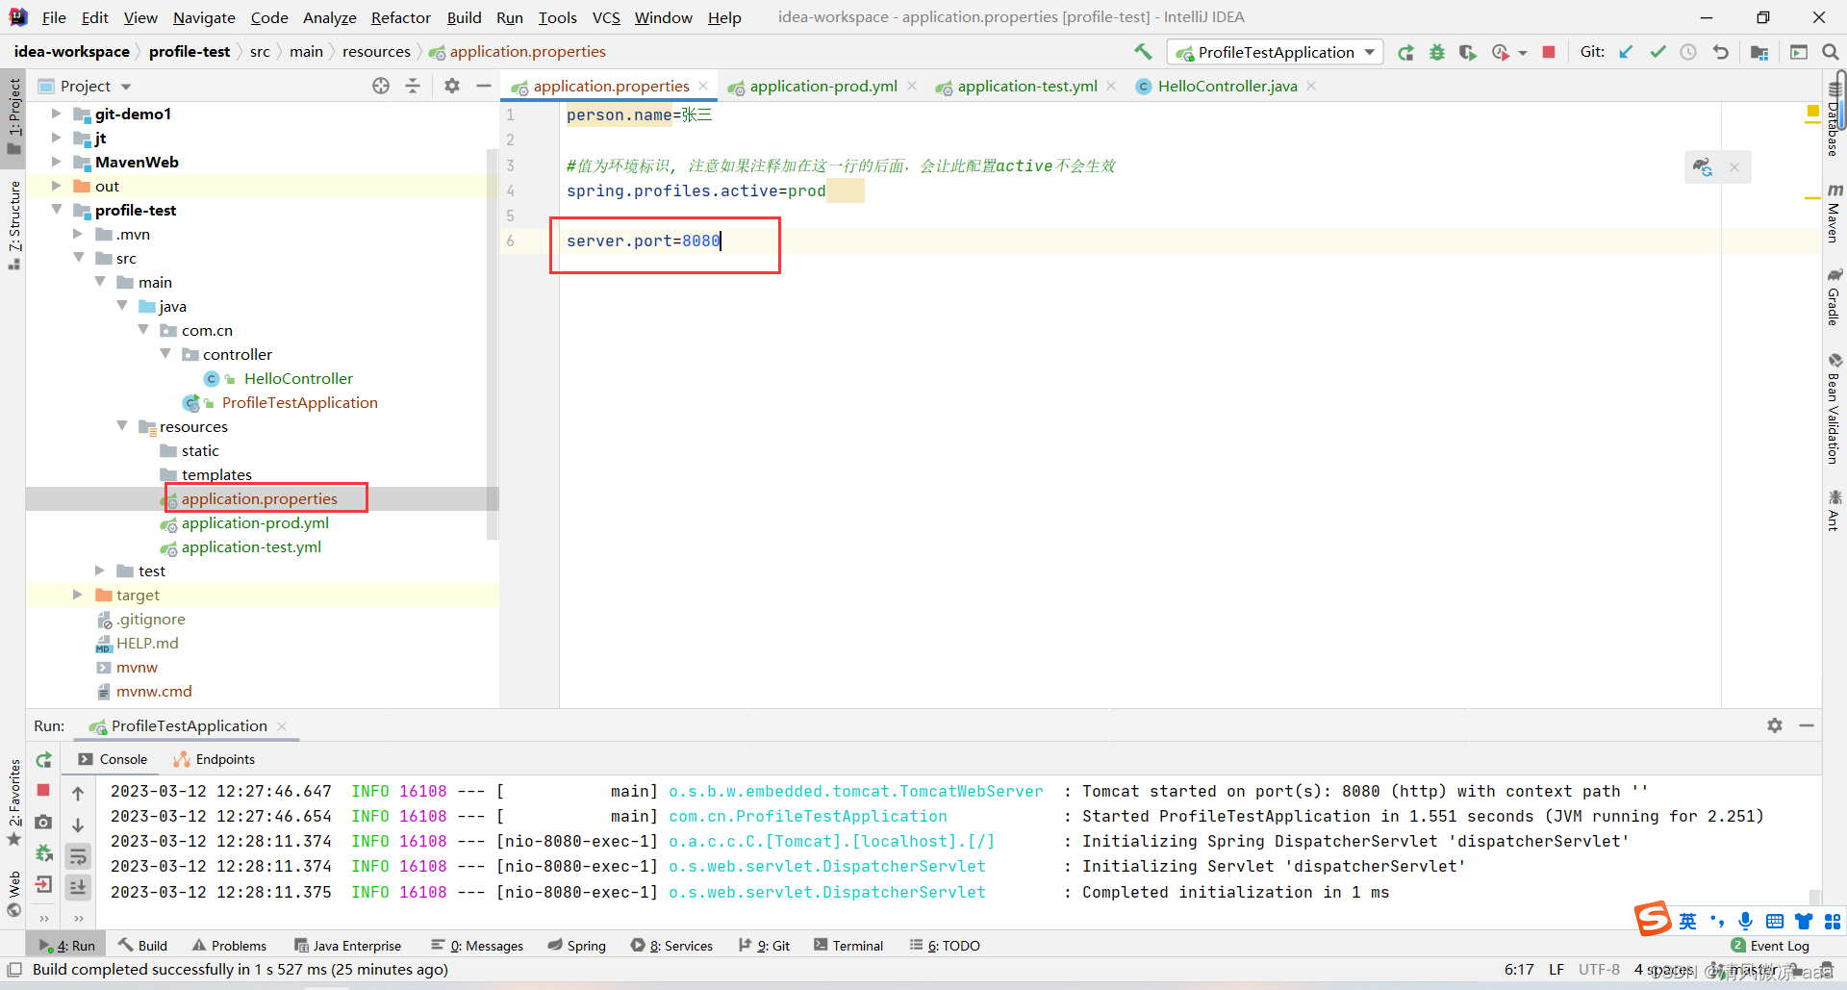Expand MavenWeb module node
Image resolution: width=1847 pixels, height=990 pixels.
[x=56, y=162]
